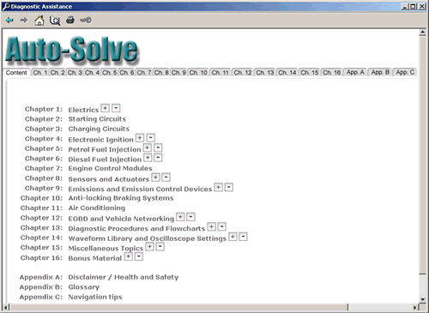Click vertical scrollbar up arrow
Screen dimensions: 429x313
tap(423, 33)
